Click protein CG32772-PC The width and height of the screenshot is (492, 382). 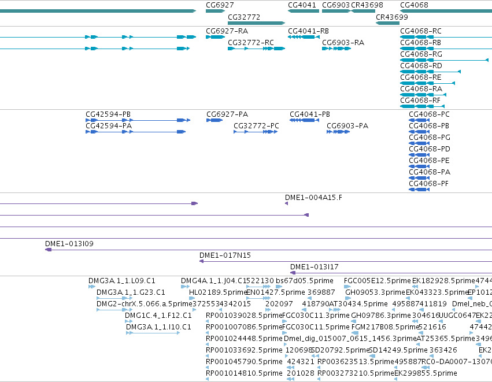tap(256, 132)
